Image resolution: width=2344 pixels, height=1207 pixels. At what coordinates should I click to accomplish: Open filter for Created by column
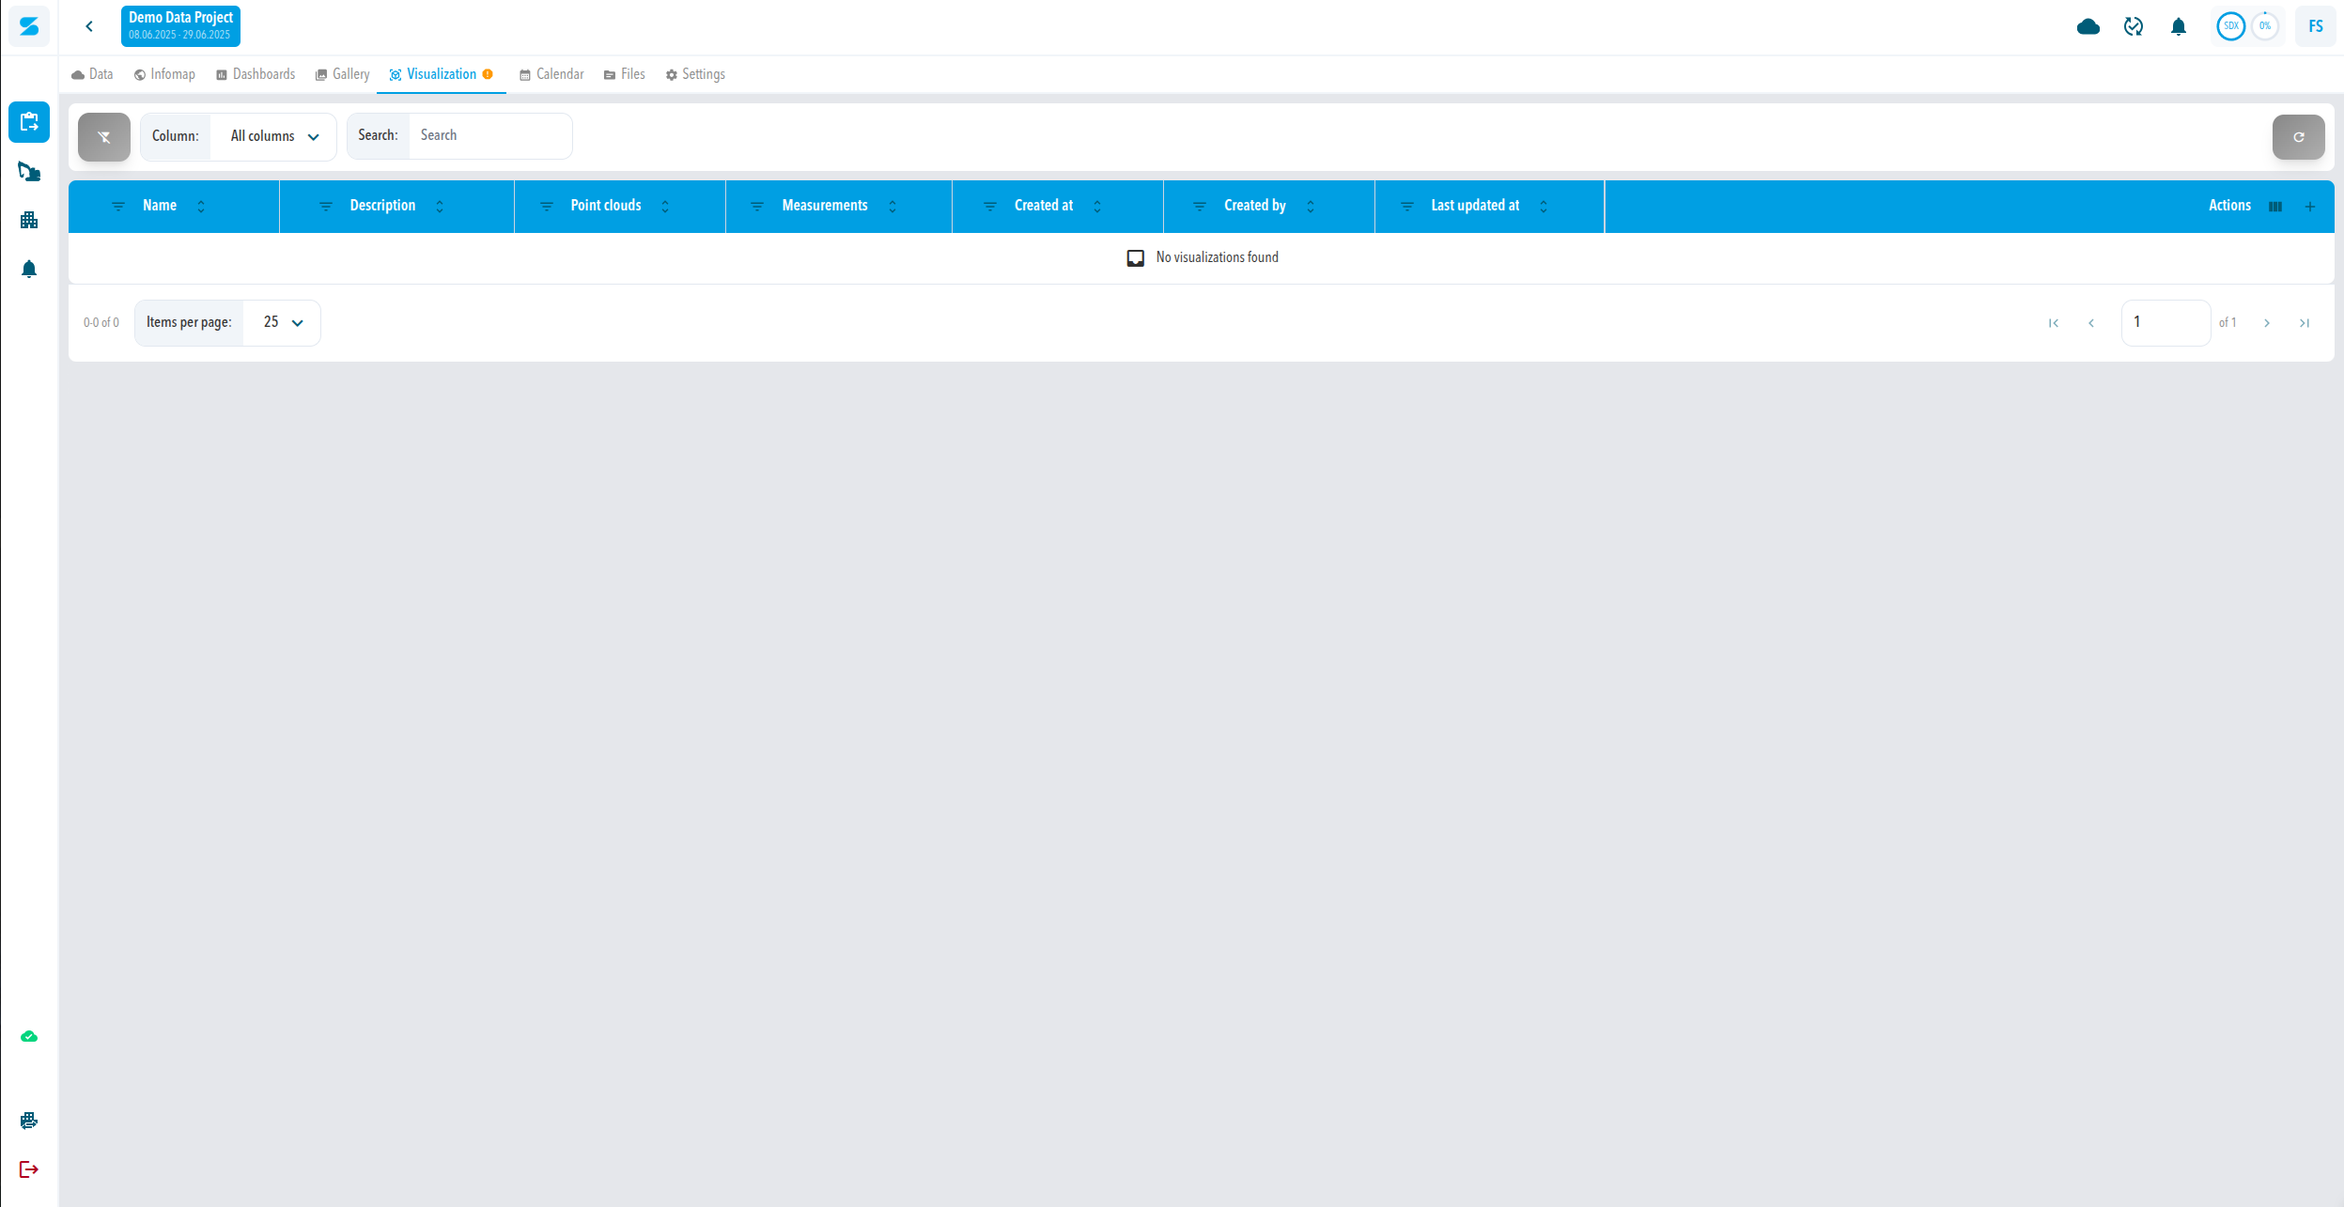(1200, 207)
